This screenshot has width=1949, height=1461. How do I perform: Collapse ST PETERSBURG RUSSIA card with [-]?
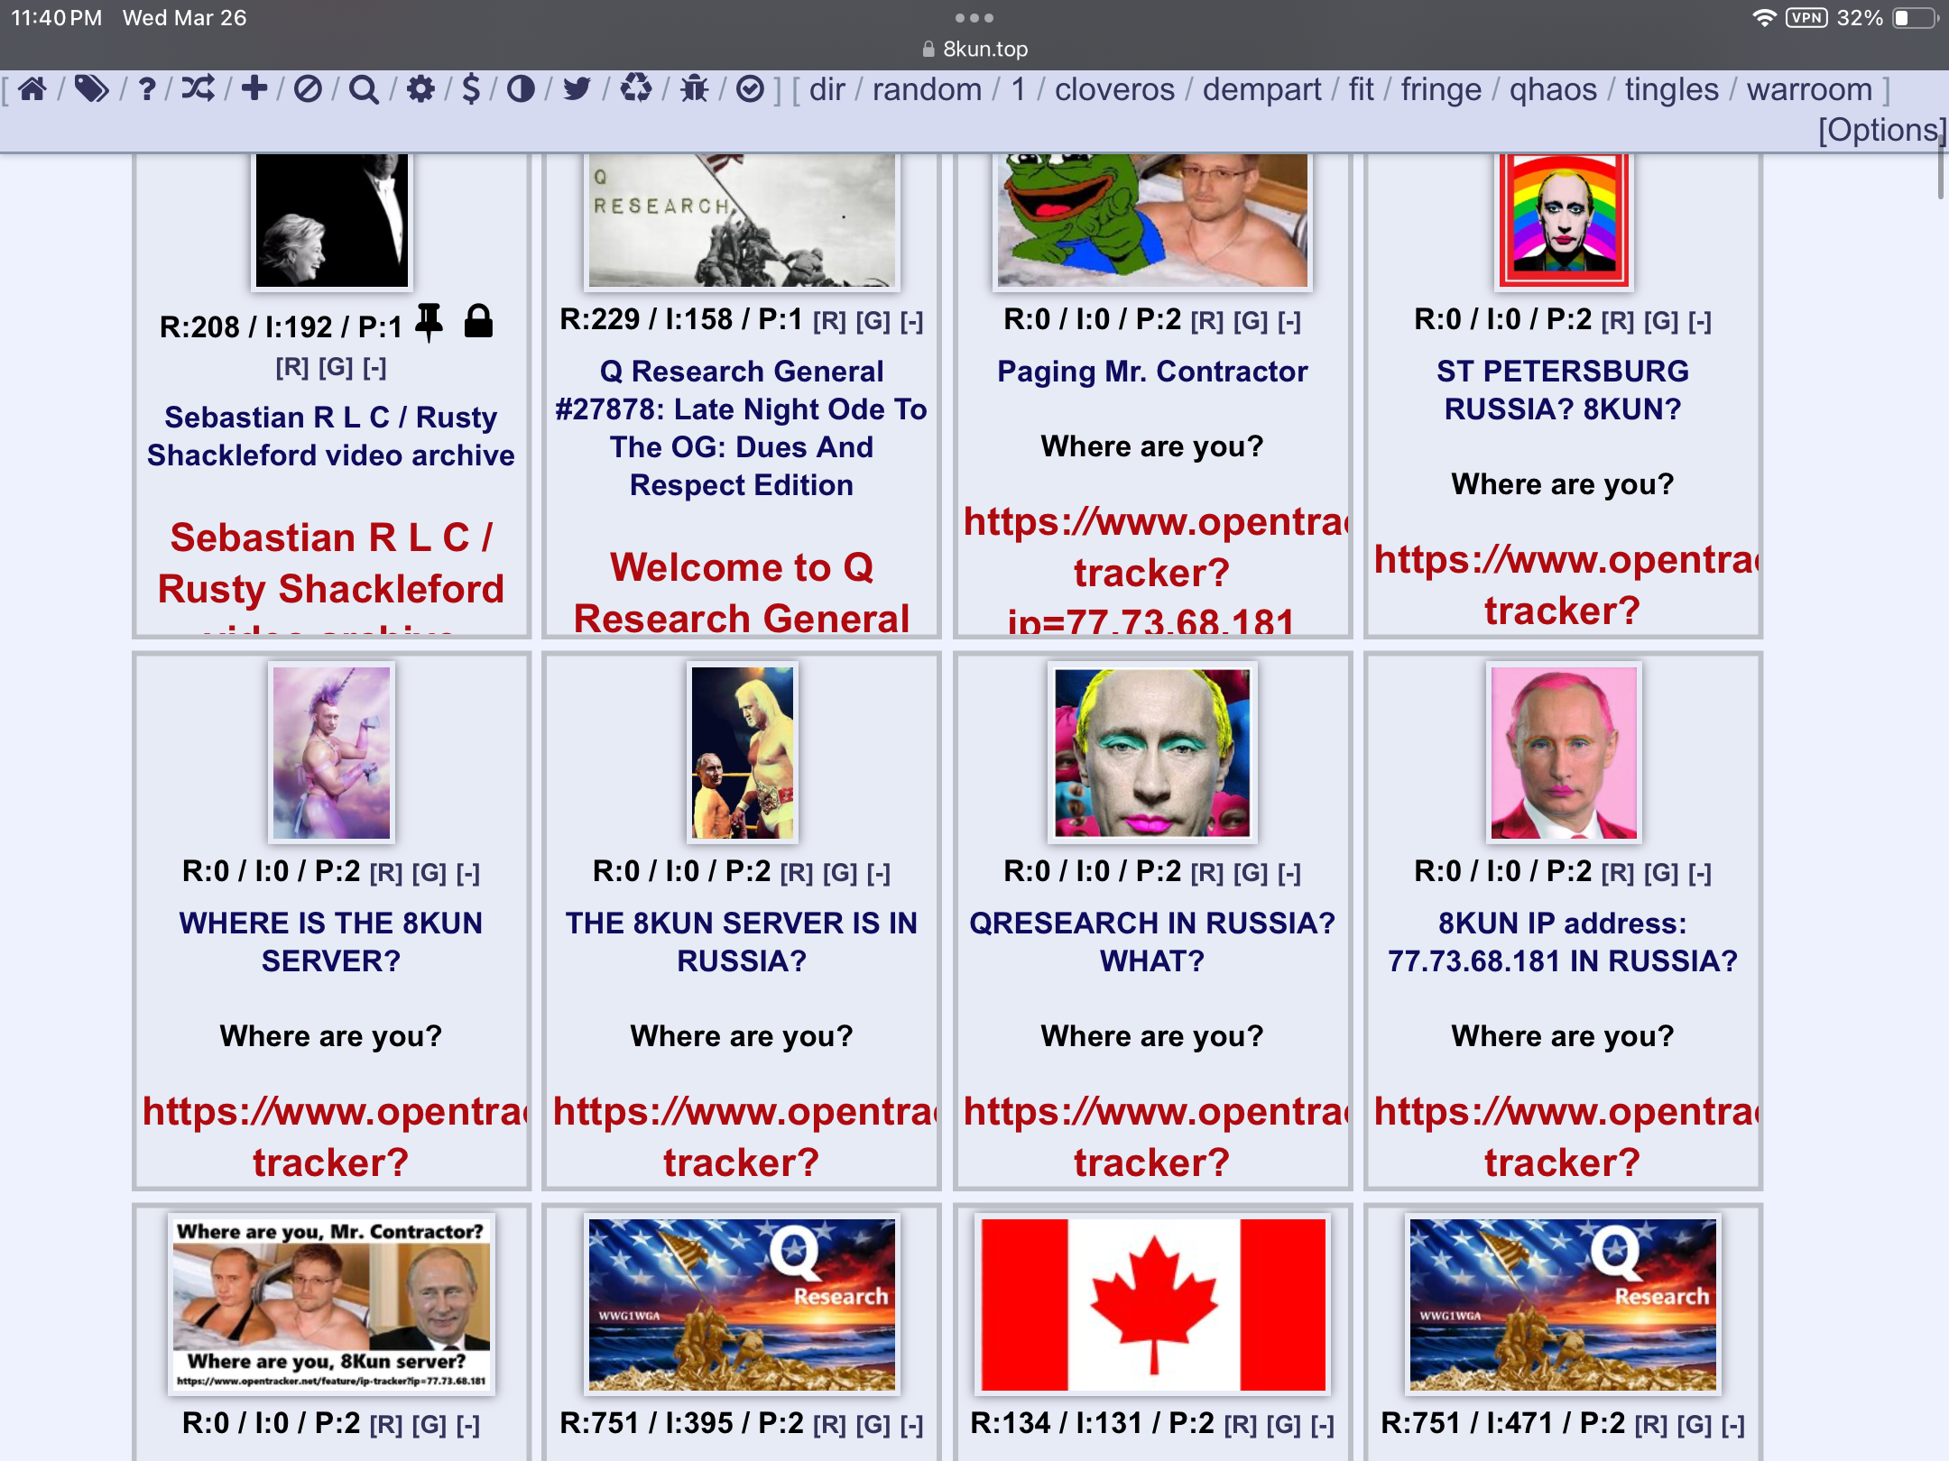[x=1700, y=321]
